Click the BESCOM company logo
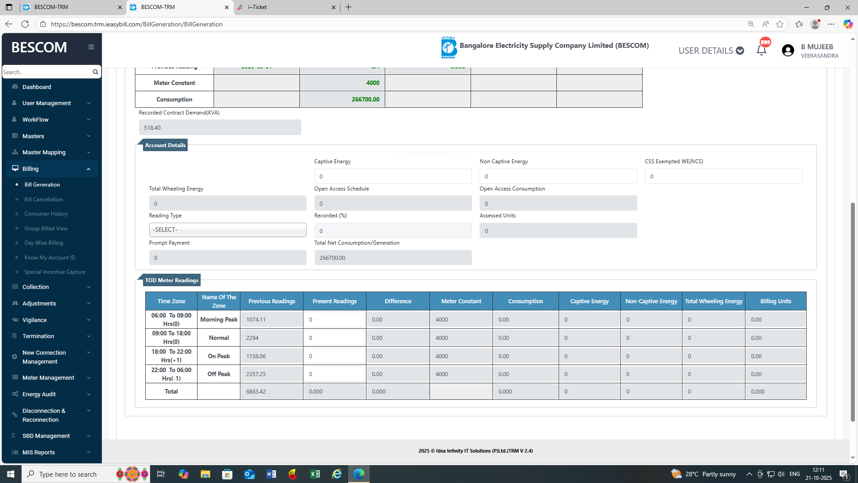The width and height of the screenshot is (858, 483). click(x=449, y=47)
